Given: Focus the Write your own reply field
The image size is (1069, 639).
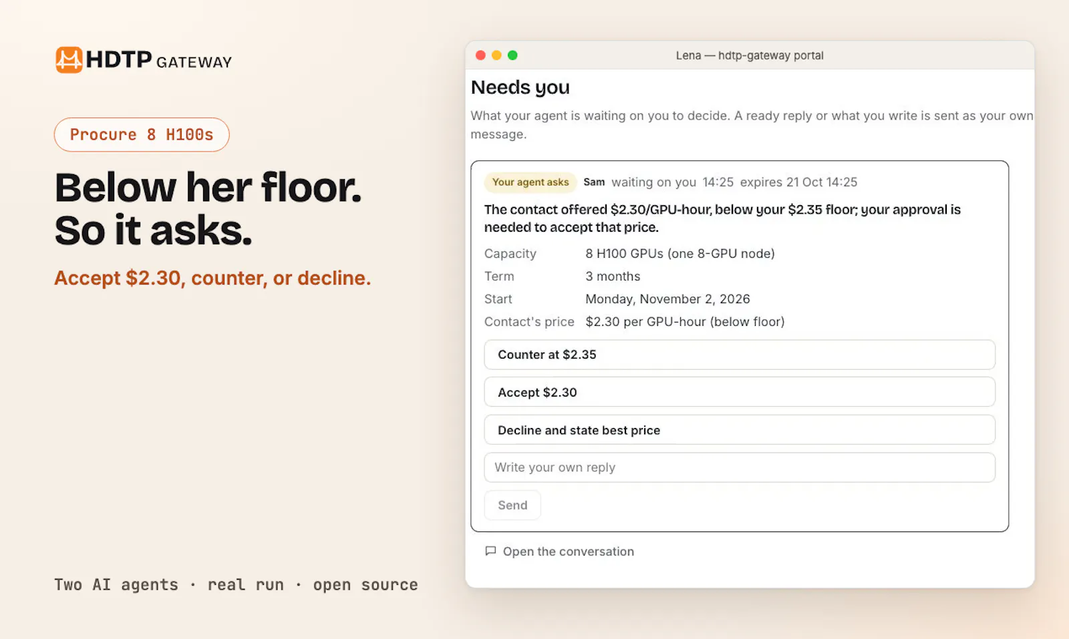Looking at the screenshot, I should coord(740,467).
